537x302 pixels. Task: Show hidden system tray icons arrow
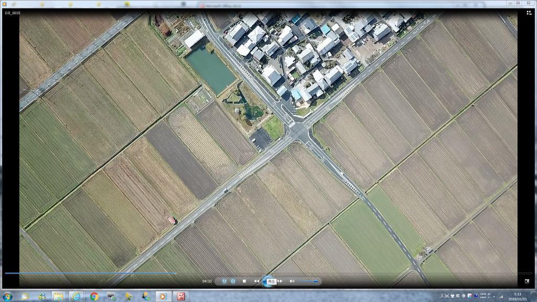point(494,297)
